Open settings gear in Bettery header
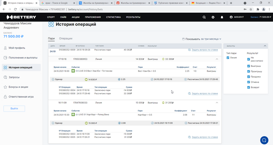This screenshot has width=273, height=145. click(x=213, y=17)
